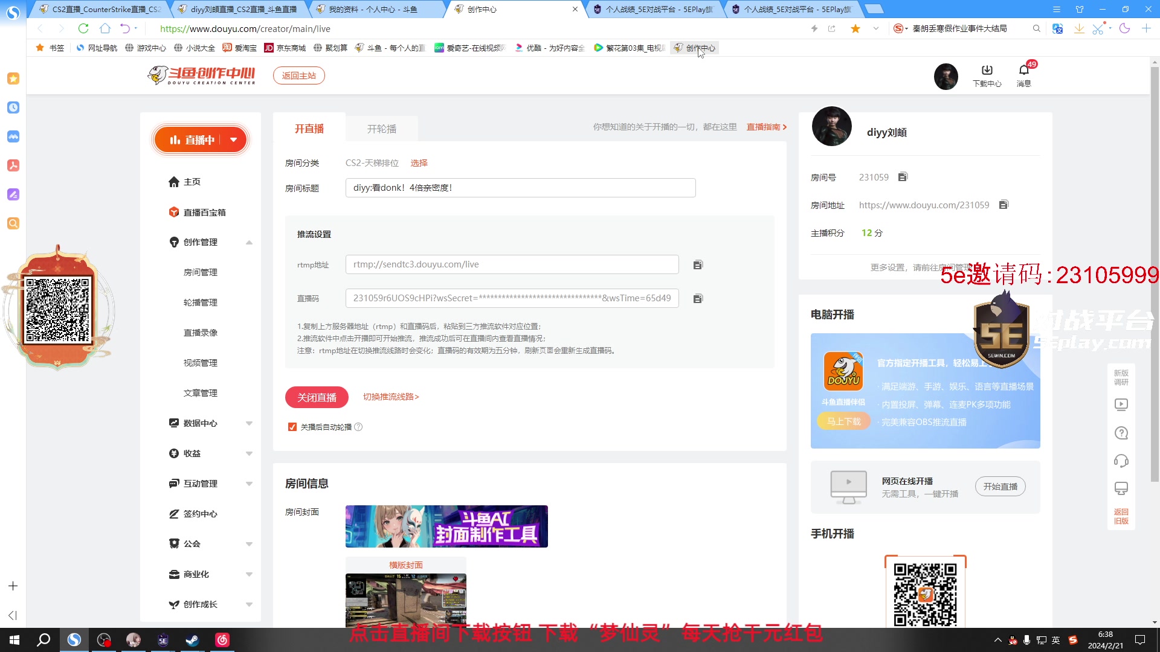The height and width of the screenshot is (652, 1160).
Task: Click the 切换推流线路 link
Action: click(390, 397)
